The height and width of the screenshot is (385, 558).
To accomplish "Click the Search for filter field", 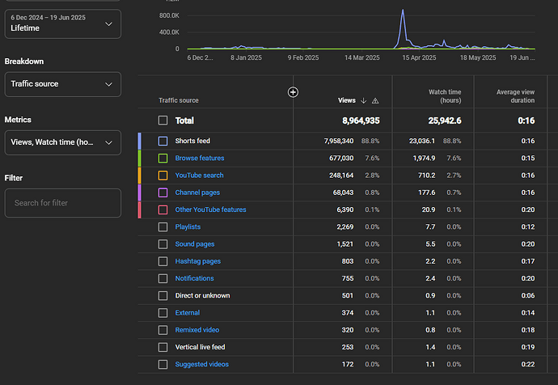I will (63, 203).
